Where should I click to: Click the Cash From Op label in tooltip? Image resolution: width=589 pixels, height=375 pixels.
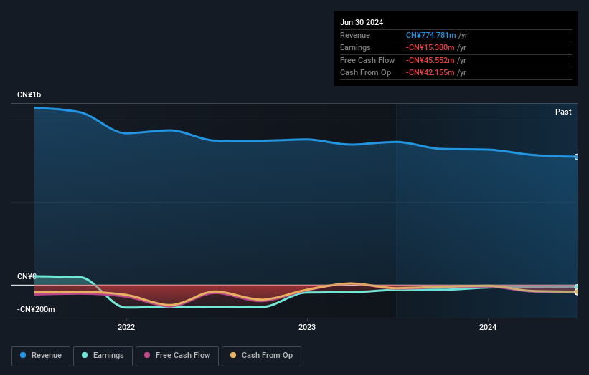[x=365, y=73]
